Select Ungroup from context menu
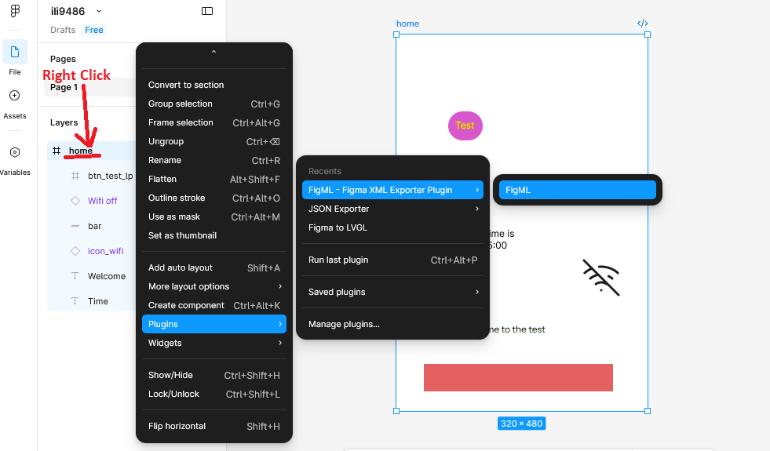 (x=214, y=141)
